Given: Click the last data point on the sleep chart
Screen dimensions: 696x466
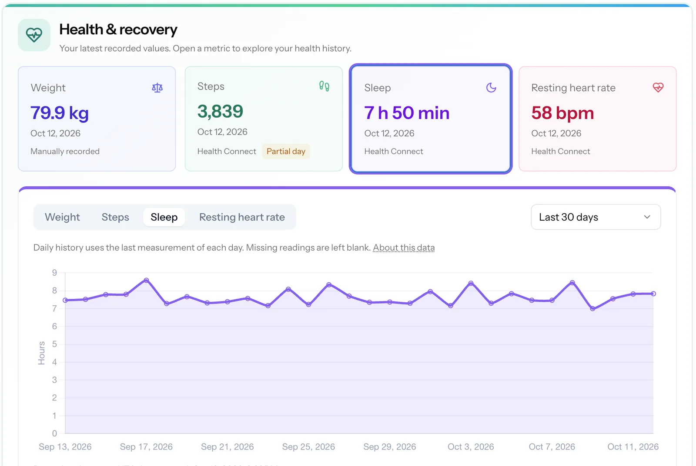Looking at the screenshot, I should [653, 294].
